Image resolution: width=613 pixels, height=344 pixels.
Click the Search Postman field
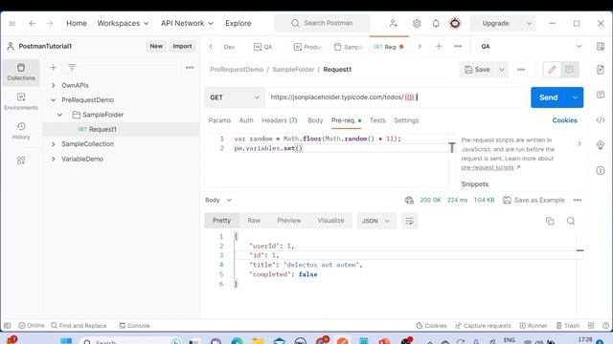tap(322, 23)
